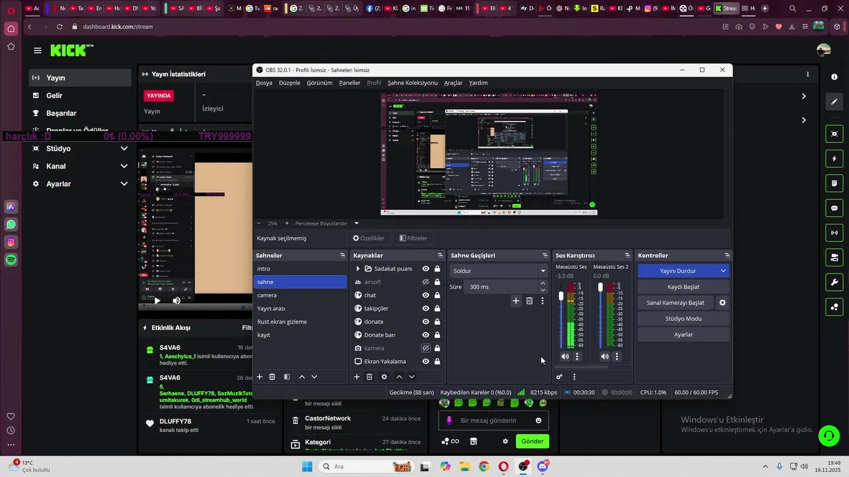Show the airsoft source
Screen dimensions: 849x477
pos(426,282)
